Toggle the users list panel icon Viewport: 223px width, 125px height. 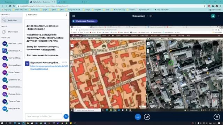click(74, 16)
